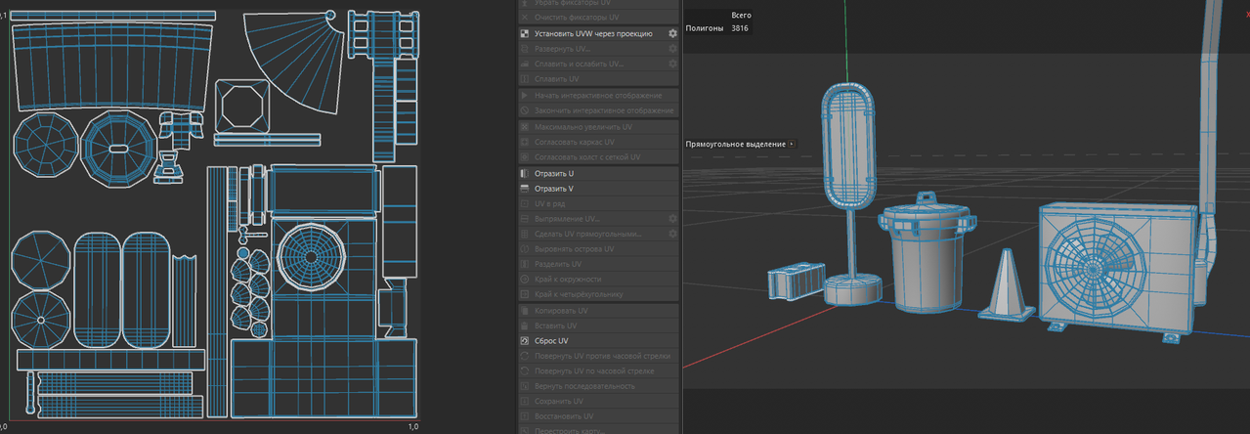Open Прямоугольное выделение selection mode dropdown
The height and width of the screenshot is (434, 1250).
pyautogui.click(x=793, y=144)
